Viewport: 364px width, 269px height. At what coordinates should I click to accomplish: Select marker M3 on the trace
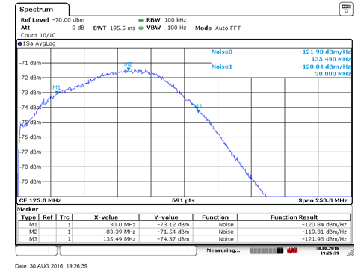[198, 111]
